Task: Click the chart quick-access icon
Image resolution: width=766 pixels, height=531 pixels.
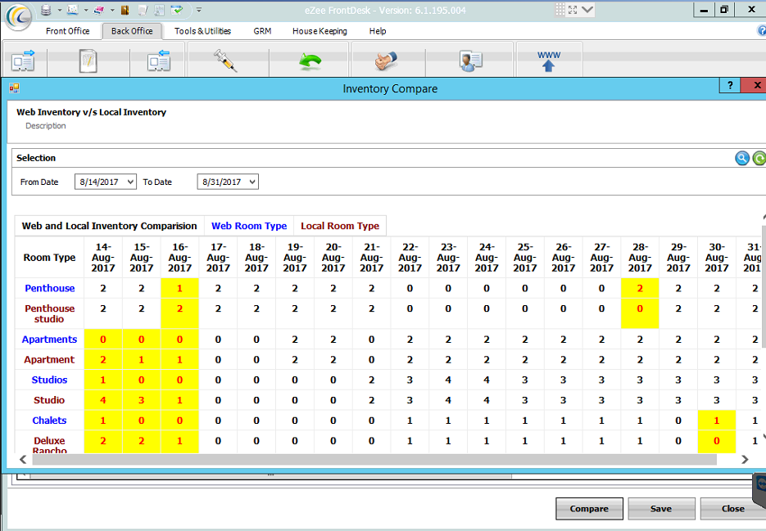Action: coord(72,10)
